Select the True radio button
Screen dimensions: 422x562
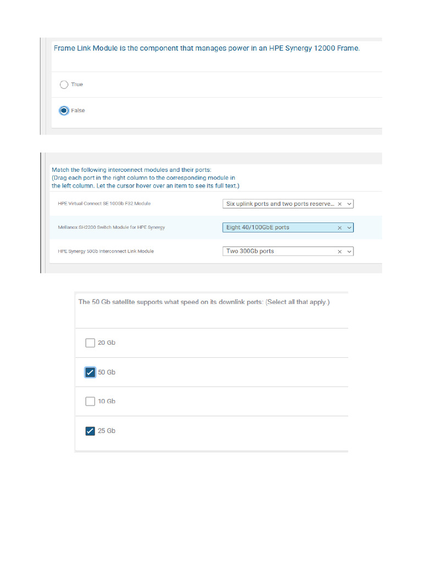[64, 85]
